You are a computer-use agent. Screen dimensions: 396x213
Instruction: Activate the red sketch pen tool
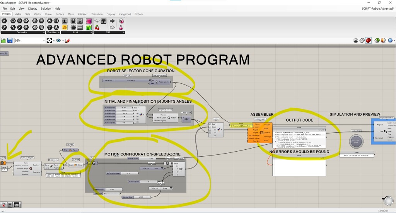[67, 41]
